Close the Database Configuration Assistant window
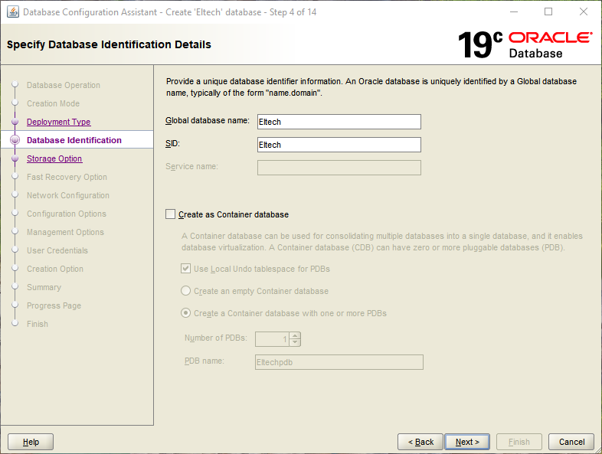This screenshot has width=602, height=454. [x=584, y=12]
